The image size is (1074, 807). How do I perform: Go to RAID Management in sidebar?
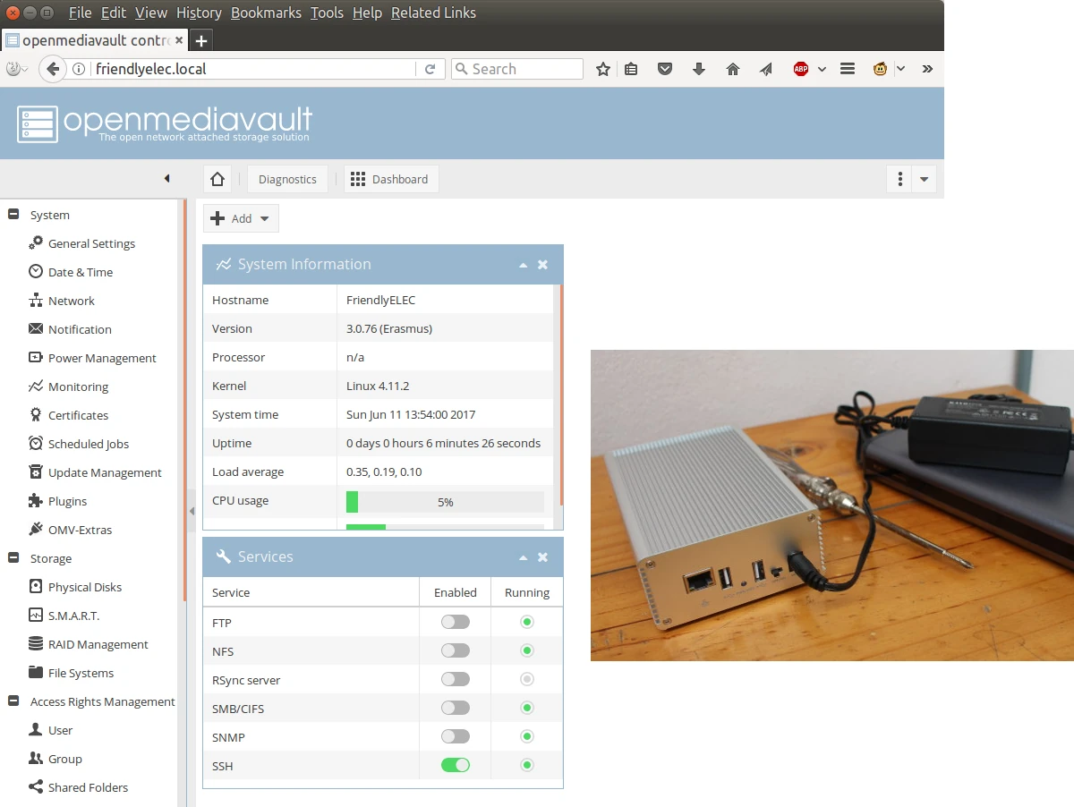(x=98, y=644)
